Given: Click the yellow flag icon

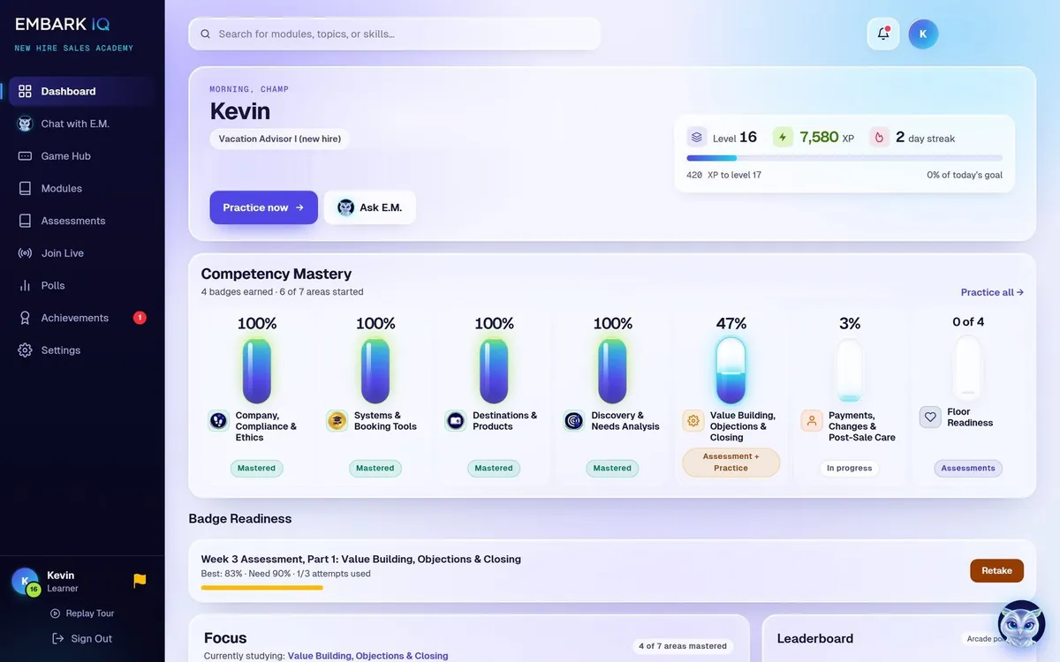Looking at the screenshot, I should pos(140,580).
